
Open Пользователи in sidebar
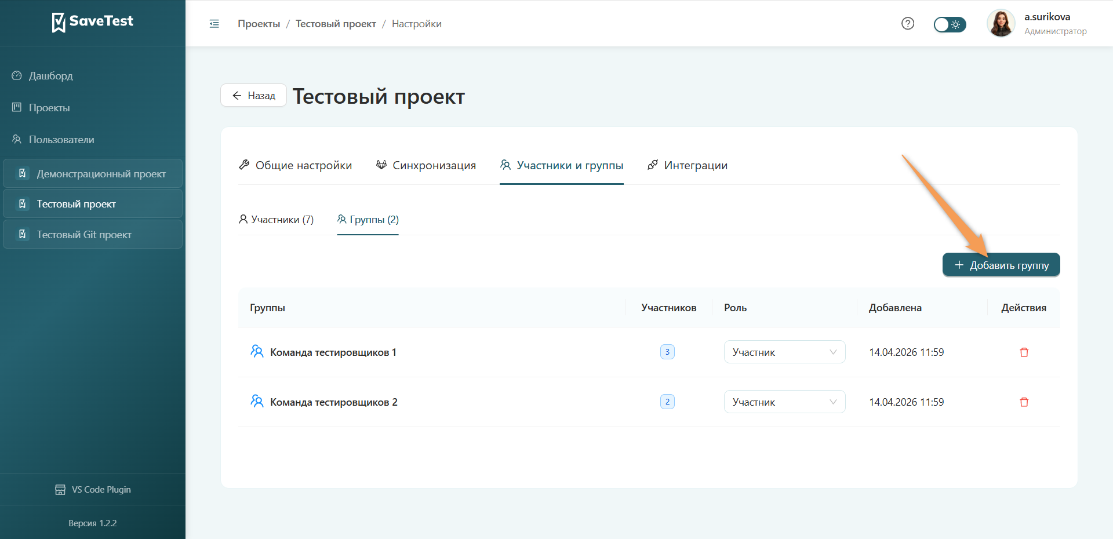coord(61,140)
